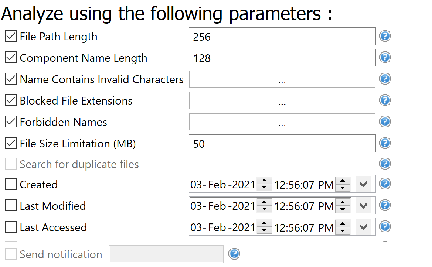Uncheck the File Path Length option
Viewport: 432px width, 267px height.
click(x=10, y=36)
